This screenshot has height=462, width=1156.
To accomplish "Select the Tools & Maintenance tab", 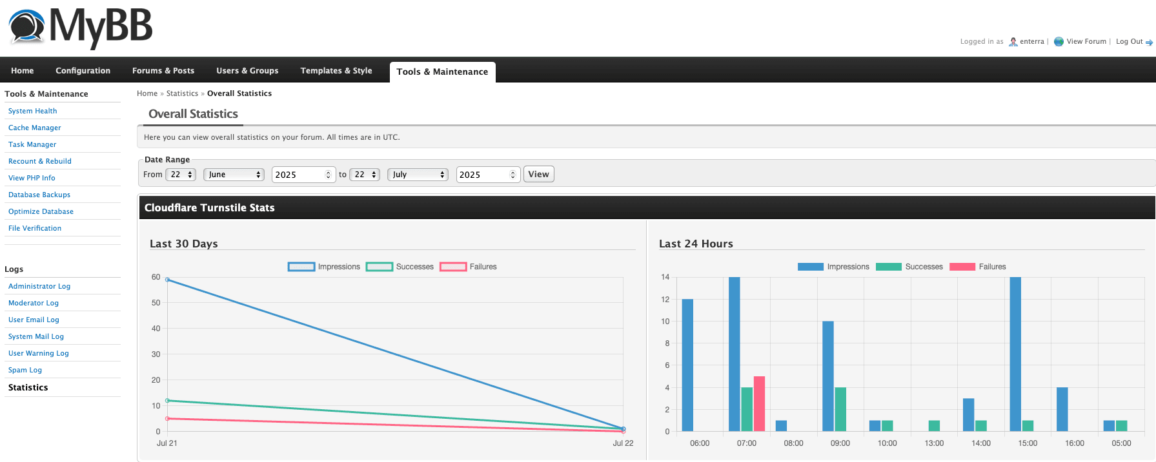I will click(x=442, y=72).
